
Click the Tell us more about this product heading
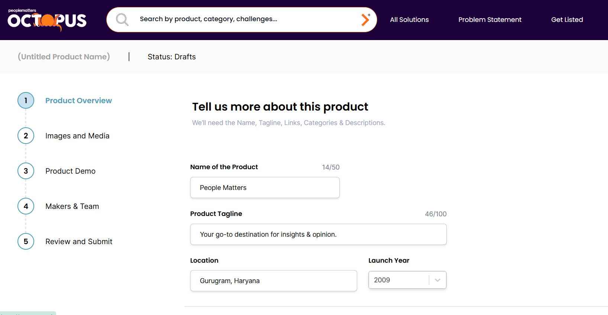(x=280, y=107)
